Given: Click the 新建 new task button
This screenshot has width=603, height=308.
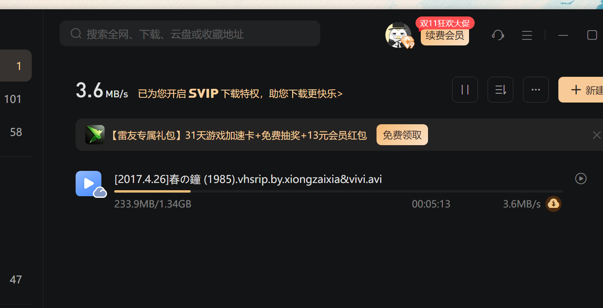Looking at the screenshot, I should click(x=581, y=90).
